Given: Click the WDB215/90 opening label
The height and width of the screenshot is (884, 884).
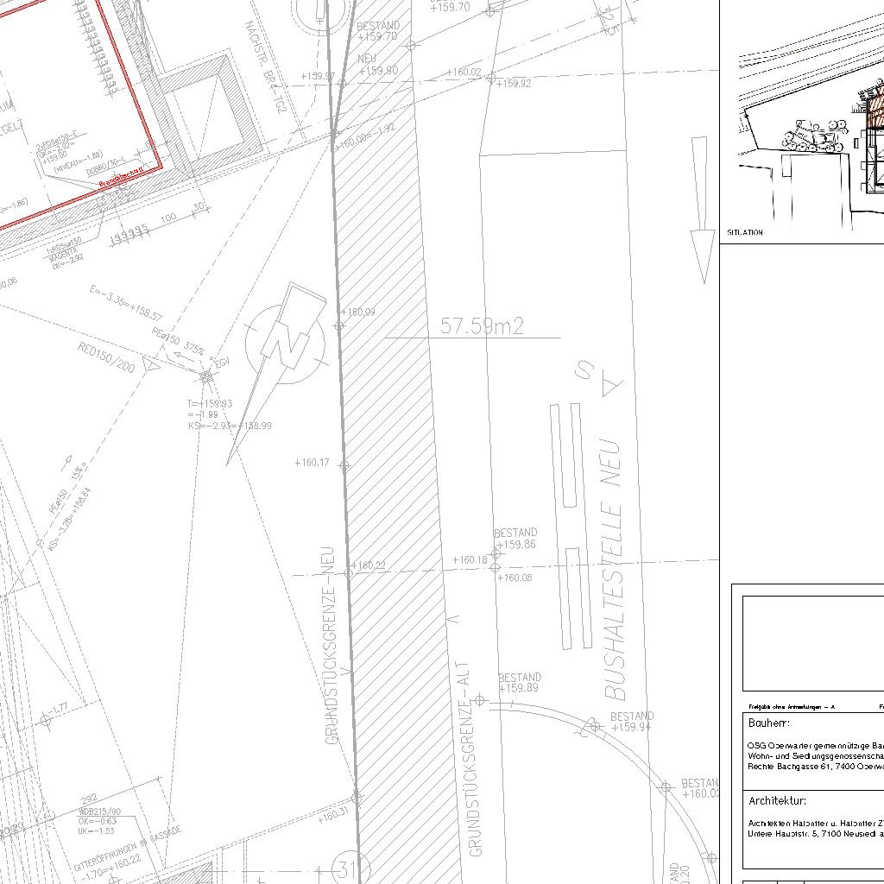Looking at the screenshot, I should point(99,813).
